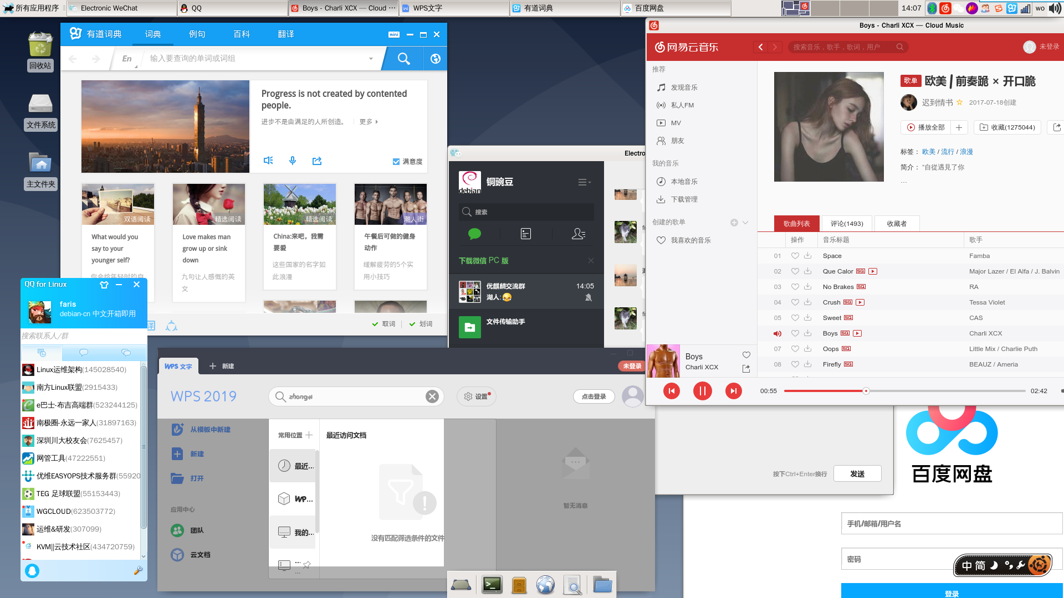Open the QQ skin changer shirt icon
The width and height of the screenshot is (1064, 598).
(104, 285)
